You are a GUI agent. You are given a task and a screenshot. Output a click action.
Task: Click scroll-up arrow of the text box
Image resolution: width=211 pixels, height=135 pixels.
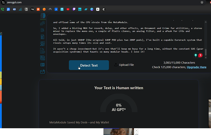(x=205, y=22)
